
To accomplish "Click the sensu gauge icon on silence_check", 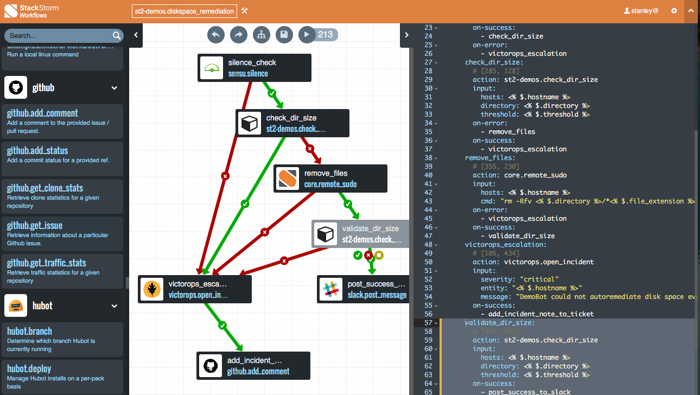I will [x=212, y=68].
